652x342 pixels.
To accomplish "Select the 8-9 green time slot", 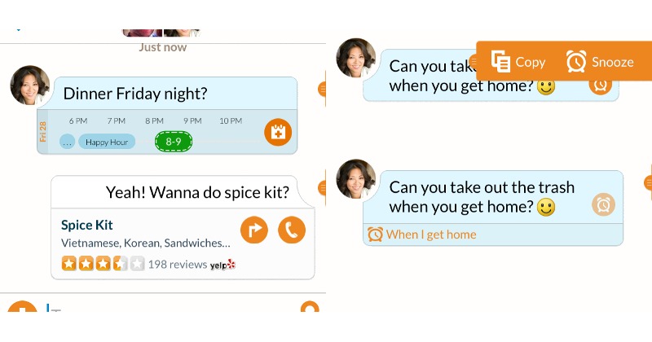I will pyautogui.click(x=174, y=142).
